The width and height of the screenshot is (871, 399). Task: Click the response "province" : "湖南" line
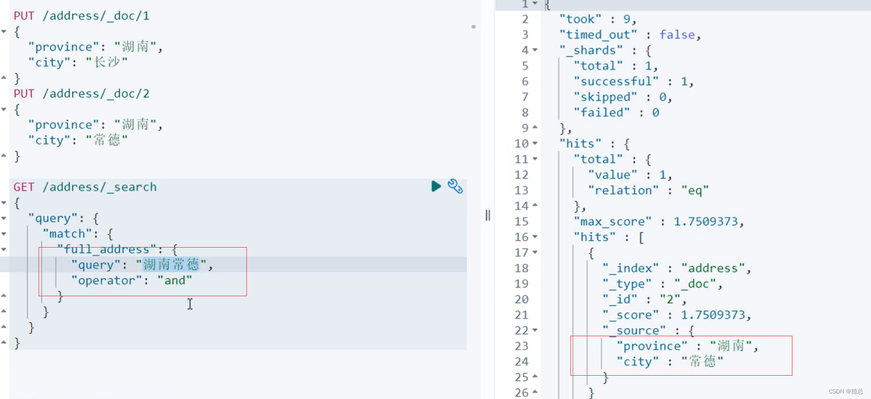click(x=687, y=346)
